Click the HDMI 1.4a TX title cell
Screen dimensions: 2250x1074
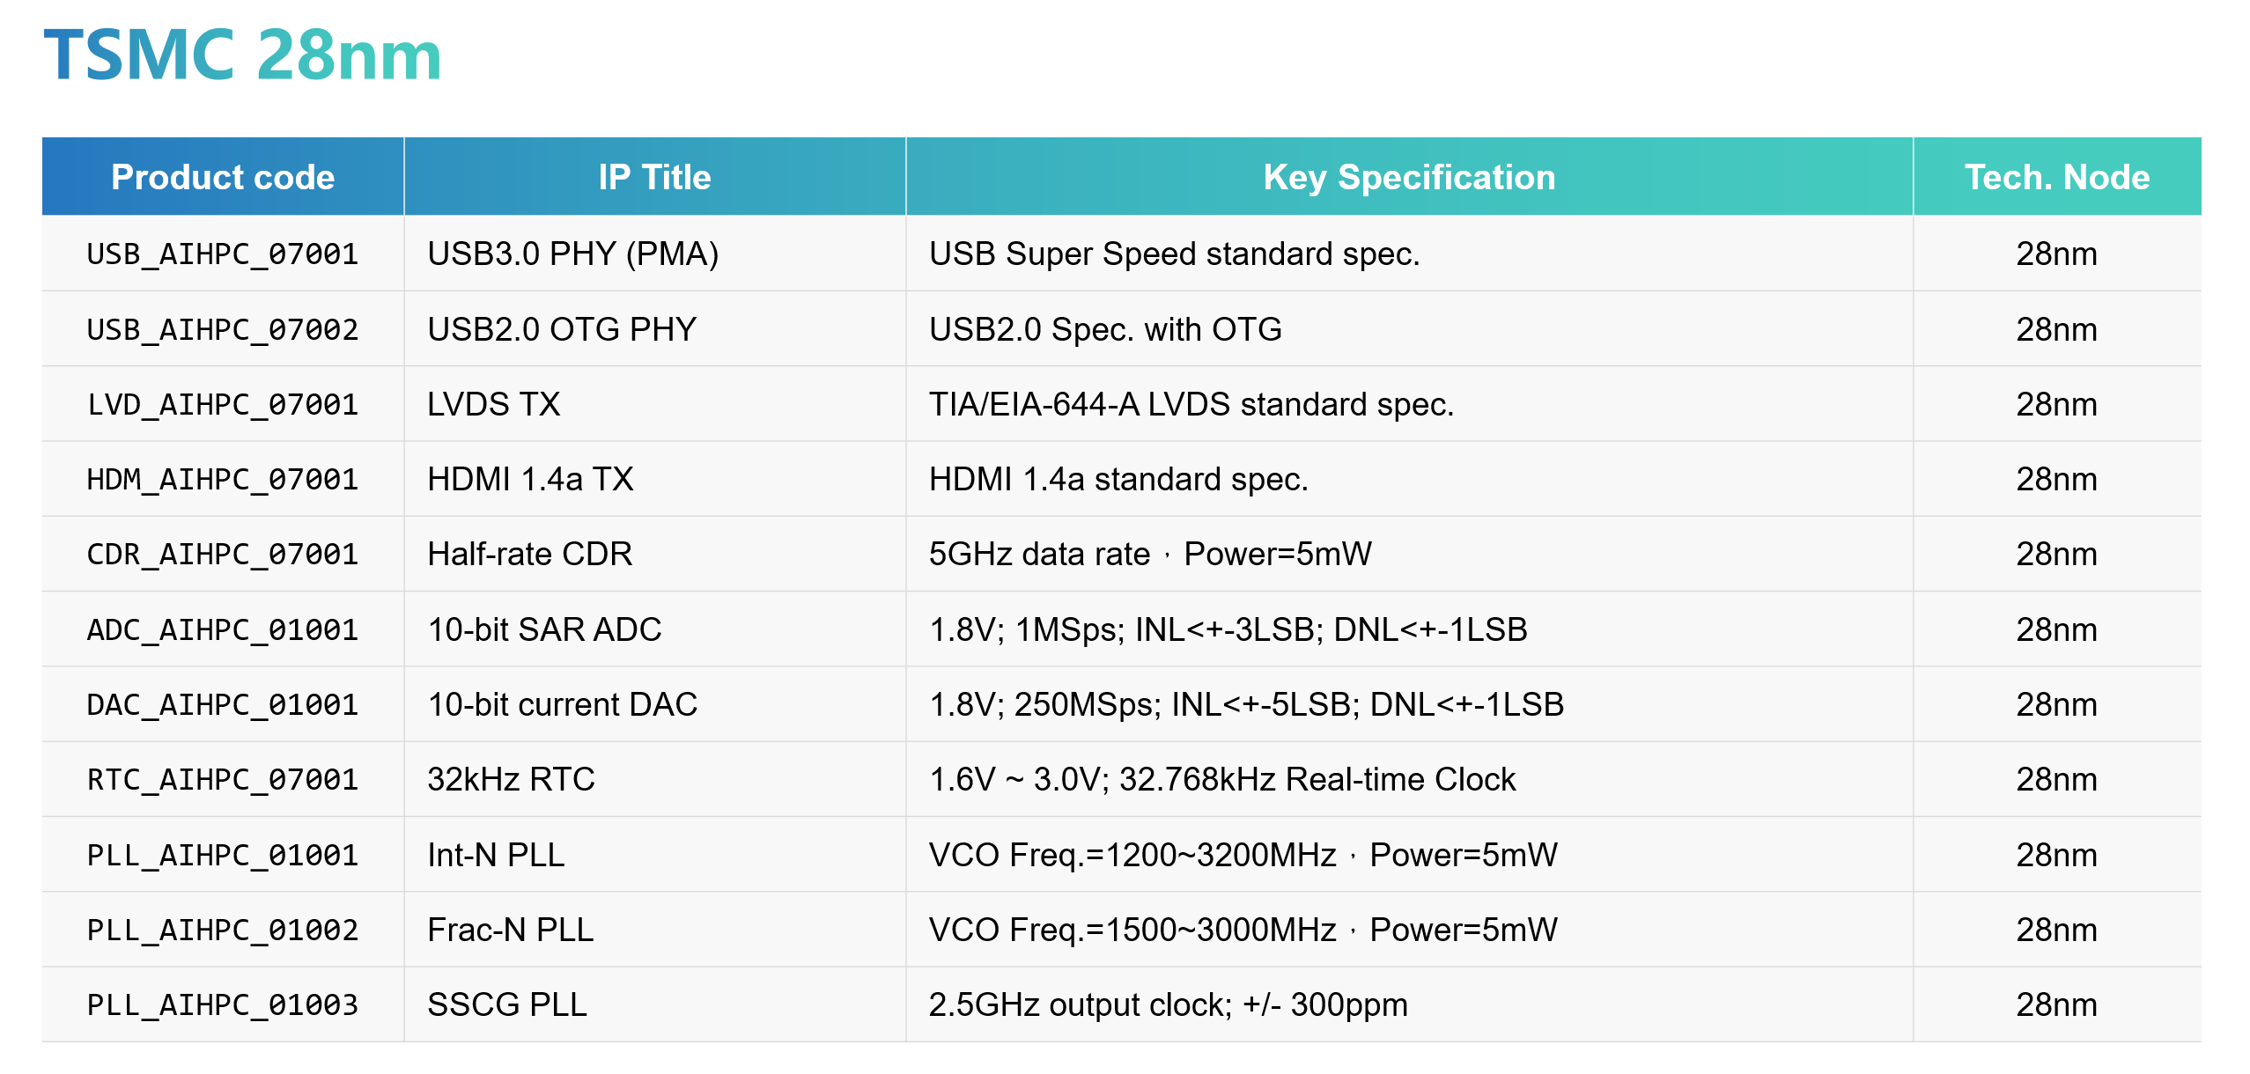tap(530, 480)
